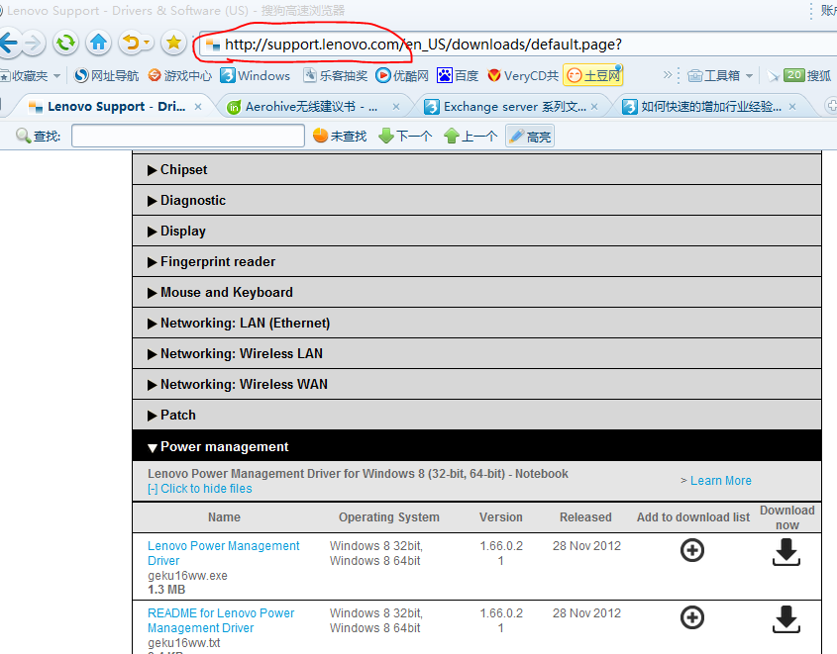Expand Networking: Wireless LAN section
The height and width of the screenshot is (654, 837).
[476, 353]
